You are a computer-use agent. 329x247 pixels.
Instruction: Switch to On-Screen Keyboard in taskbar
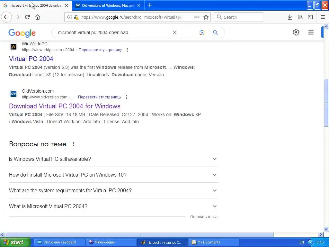[x=59, y=242]
